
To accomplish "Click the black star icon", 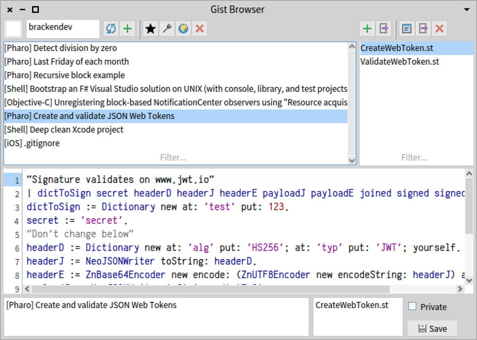I will coord(150,29).
